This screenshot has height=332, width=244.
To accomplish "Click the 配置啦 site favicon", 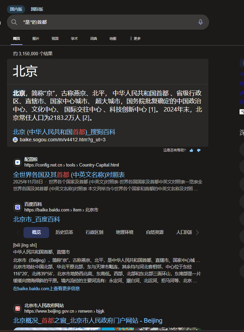I will (18, 162).
